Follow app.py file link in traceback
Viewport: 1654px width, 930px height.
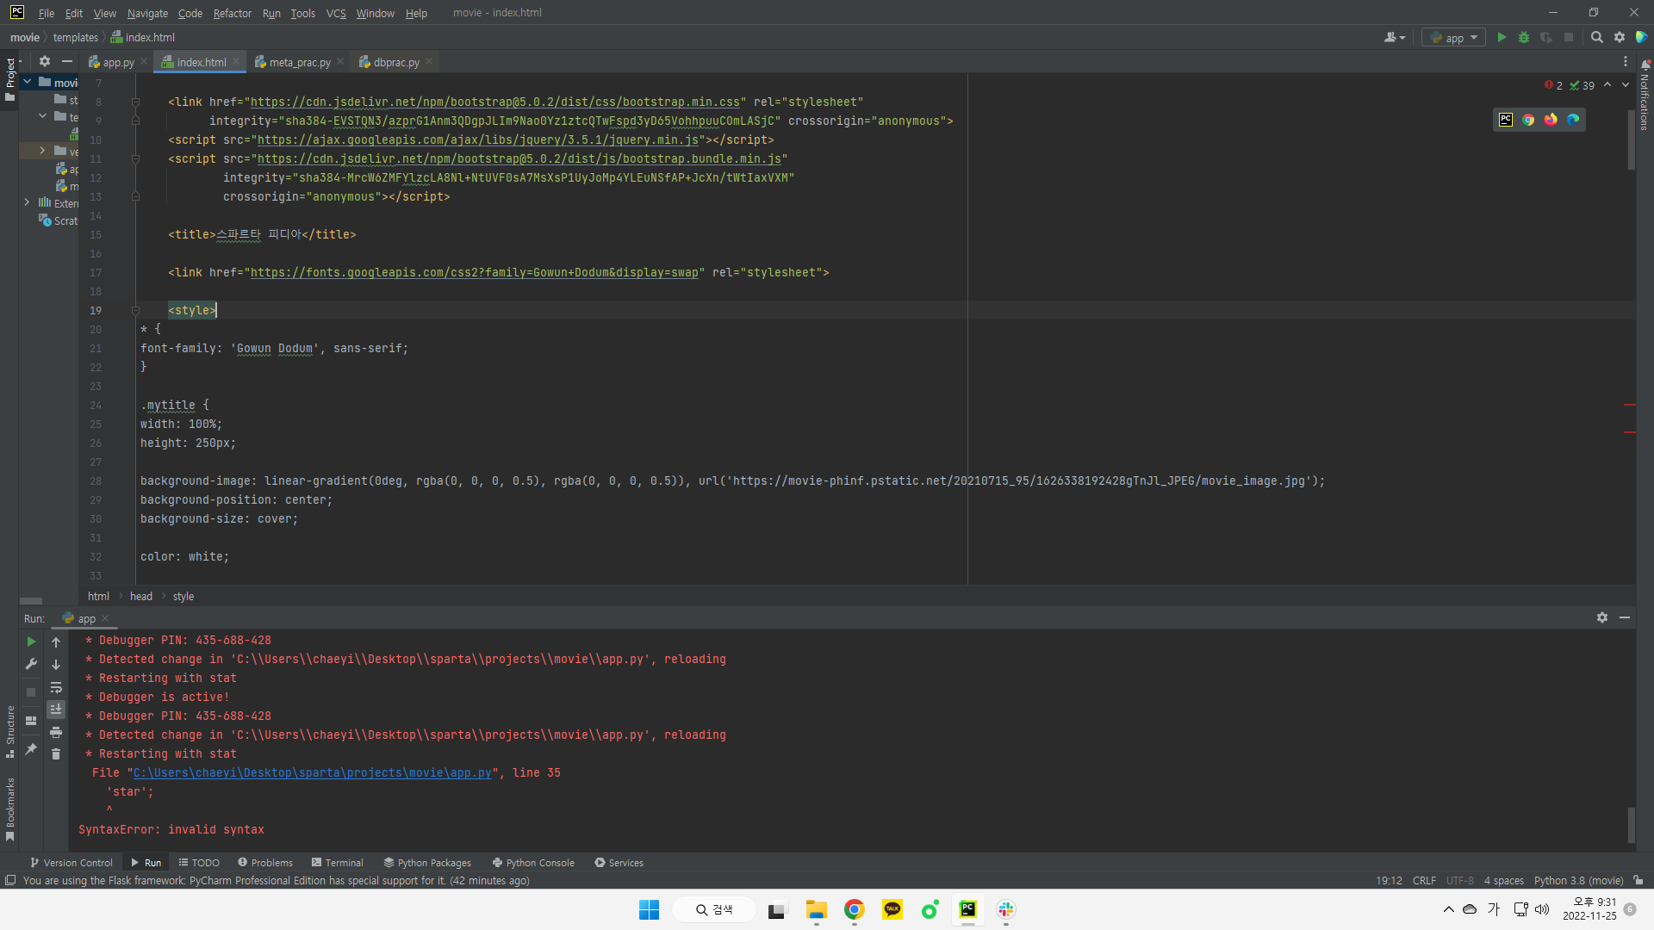312,773
